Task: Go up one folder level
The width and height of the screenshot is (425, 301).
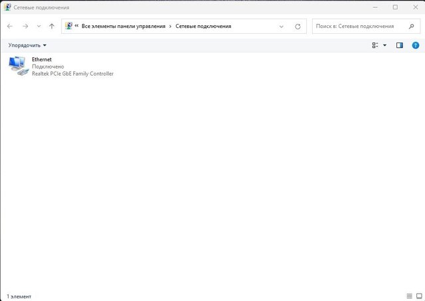Action: pos(52,27)
